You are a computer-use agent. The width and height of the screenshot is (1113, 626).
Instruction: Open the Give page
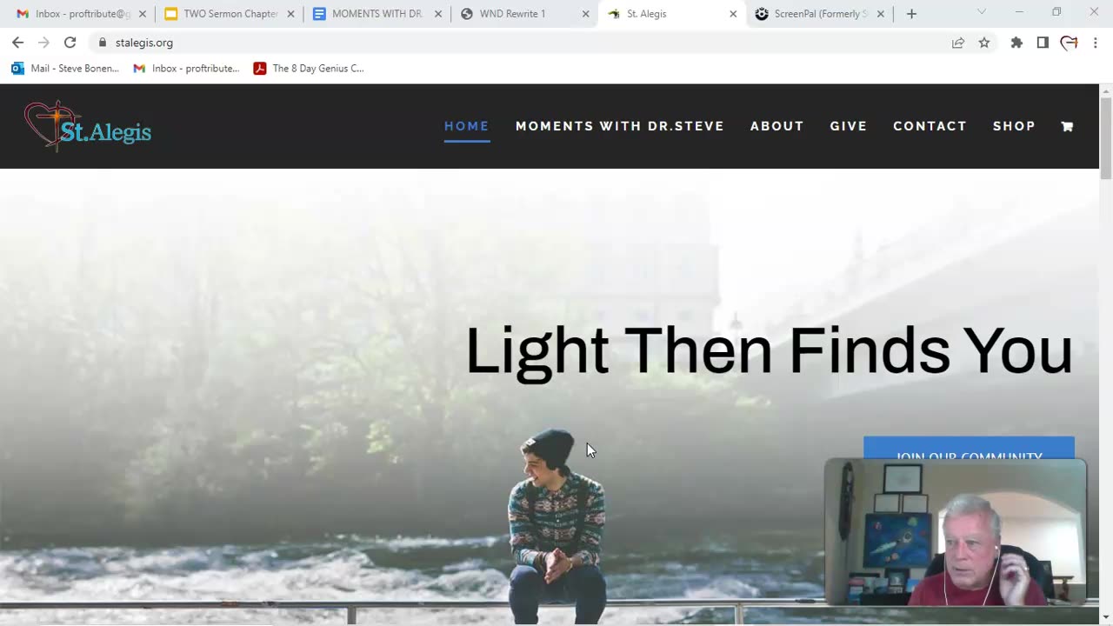[849, 126]
